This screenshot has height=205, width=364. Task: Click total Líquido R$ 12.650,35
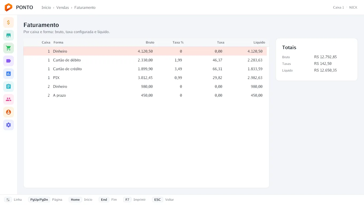[325, 70]
